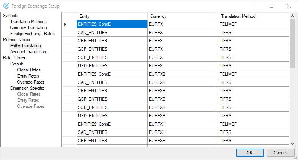The width and height of the screenshot is (298, 160).
Task: Sort by the Entity column header
Action: [112, 16]
